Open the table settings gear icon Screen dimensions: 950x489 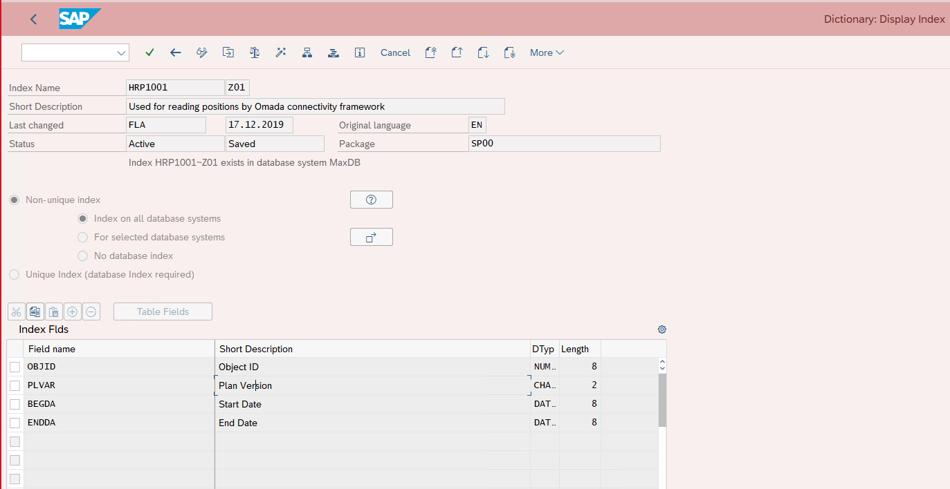coord(662,329)
